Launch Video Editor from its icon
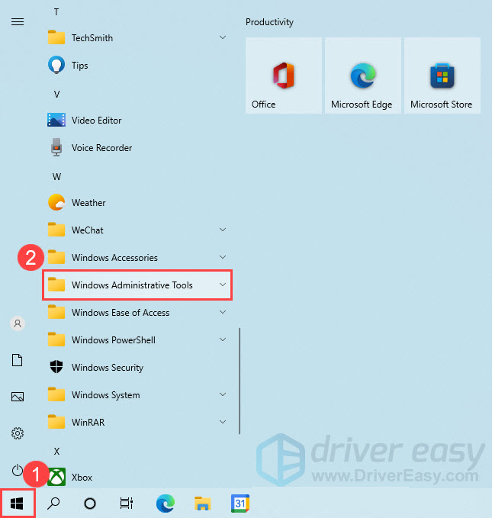 (56, 120)
